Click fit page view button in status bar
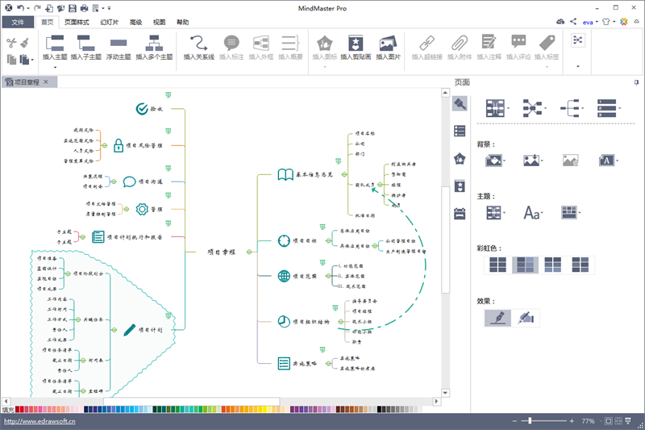Viewport: 645px width, 430px height. (x=608, y=421)
